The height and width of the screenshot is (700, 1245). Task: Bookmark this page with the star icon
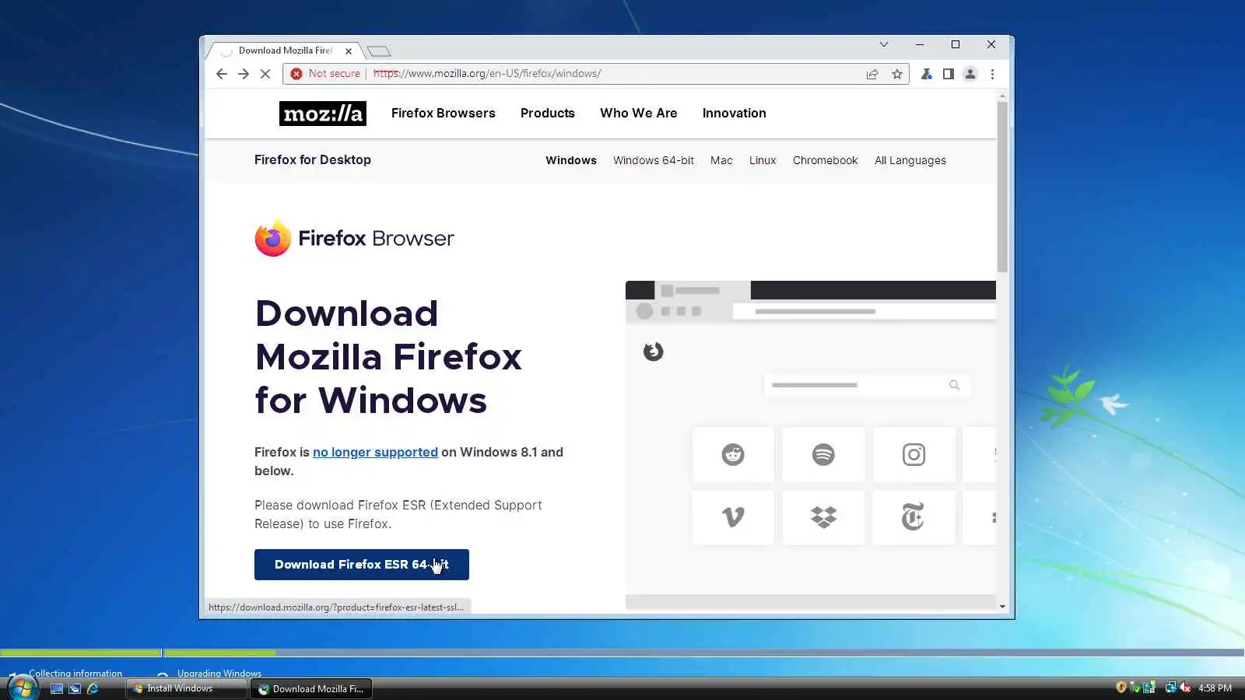[897, 74]
